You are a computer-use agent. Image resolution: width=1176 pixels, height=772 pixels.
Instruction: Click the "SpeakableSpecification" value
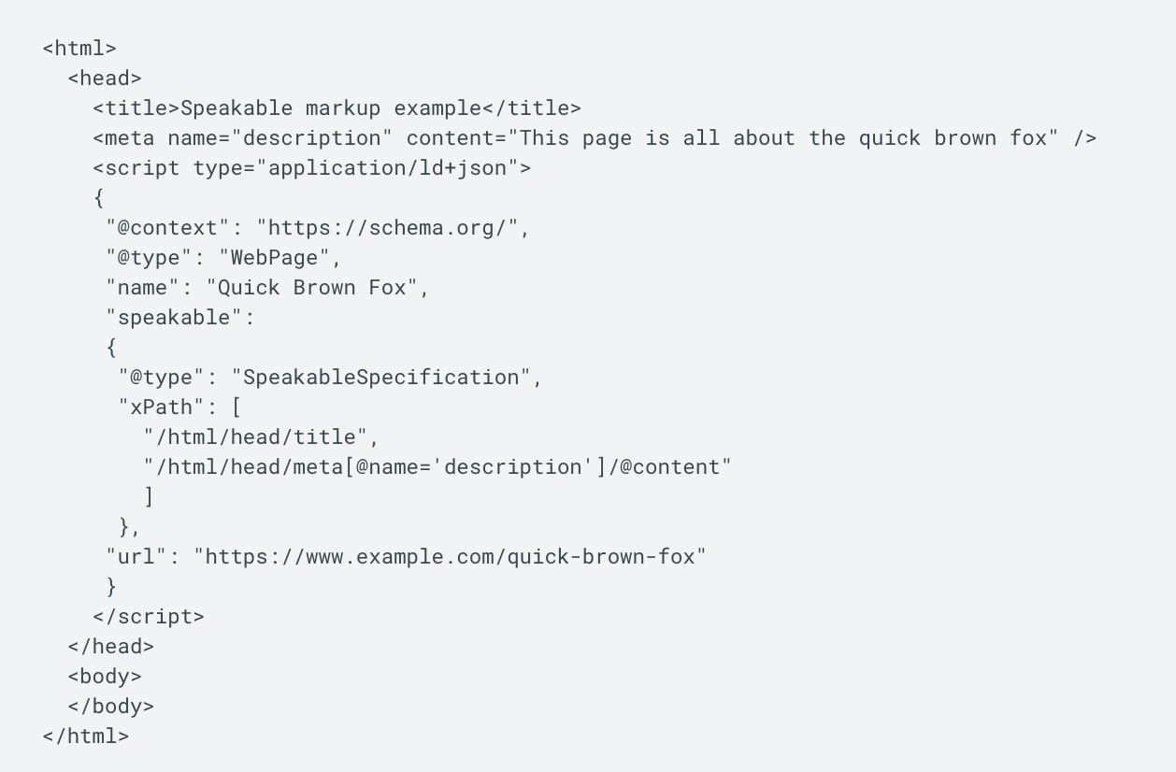[380, 378]
